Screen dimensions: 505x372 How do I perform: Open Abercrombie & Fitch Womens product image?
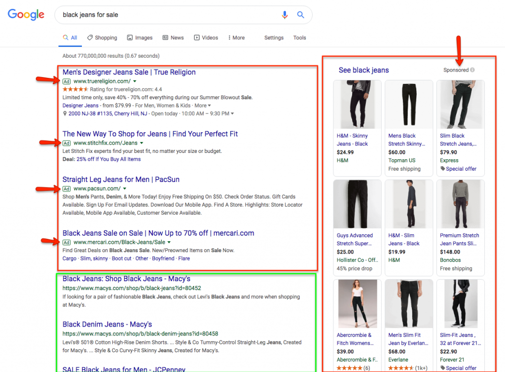tap(357, 304)
